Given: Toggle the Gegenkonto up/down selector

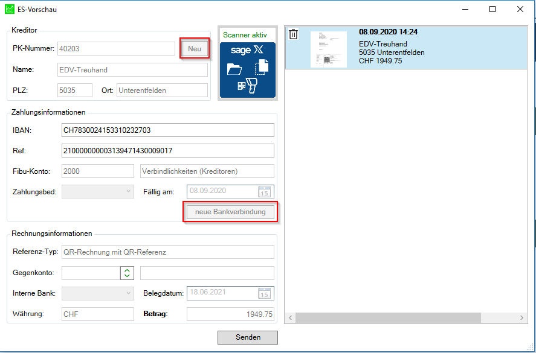Looking at the screenshot, I should [x=127, y=273].
